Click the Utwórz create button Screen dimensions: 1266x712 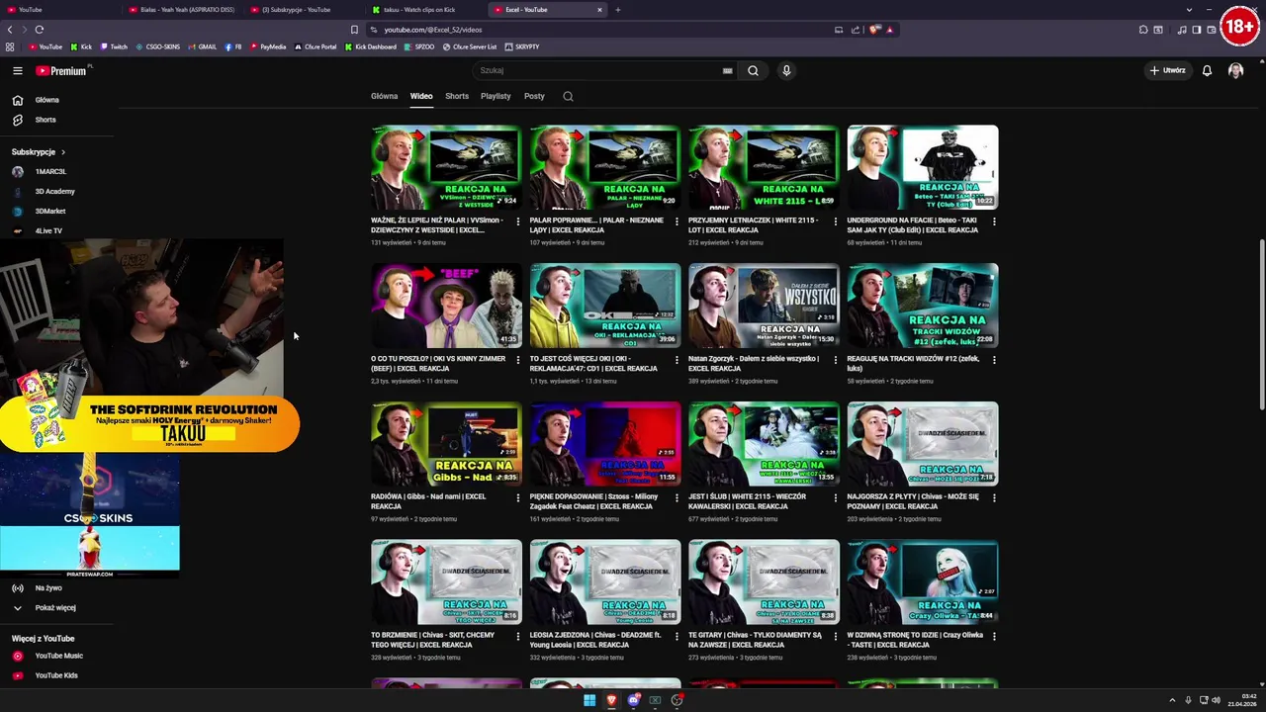pos(1168,70)
